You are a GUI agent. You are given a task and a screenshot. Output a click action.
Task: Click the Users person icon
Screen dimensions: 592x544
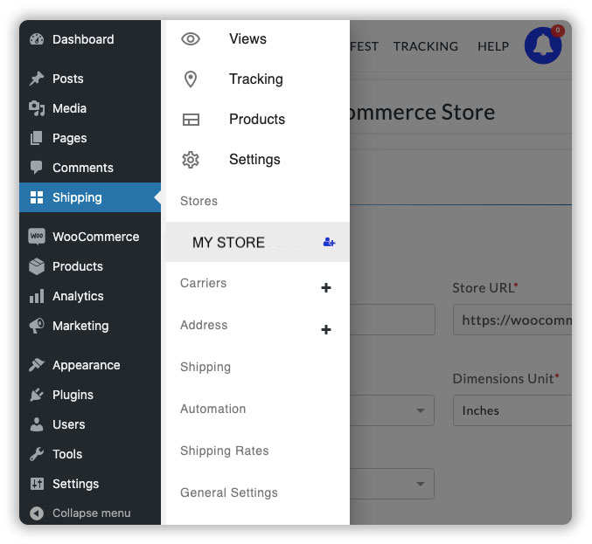[37, 424]
